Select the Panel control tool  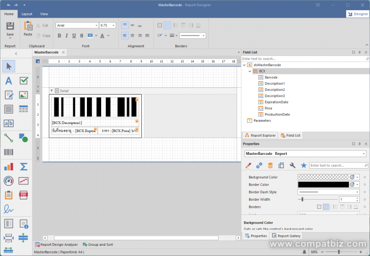click(x=9, y=109)
